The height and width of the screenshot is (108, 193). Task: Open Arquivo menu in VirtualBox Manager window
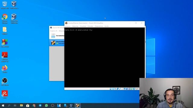click(54, 31)
